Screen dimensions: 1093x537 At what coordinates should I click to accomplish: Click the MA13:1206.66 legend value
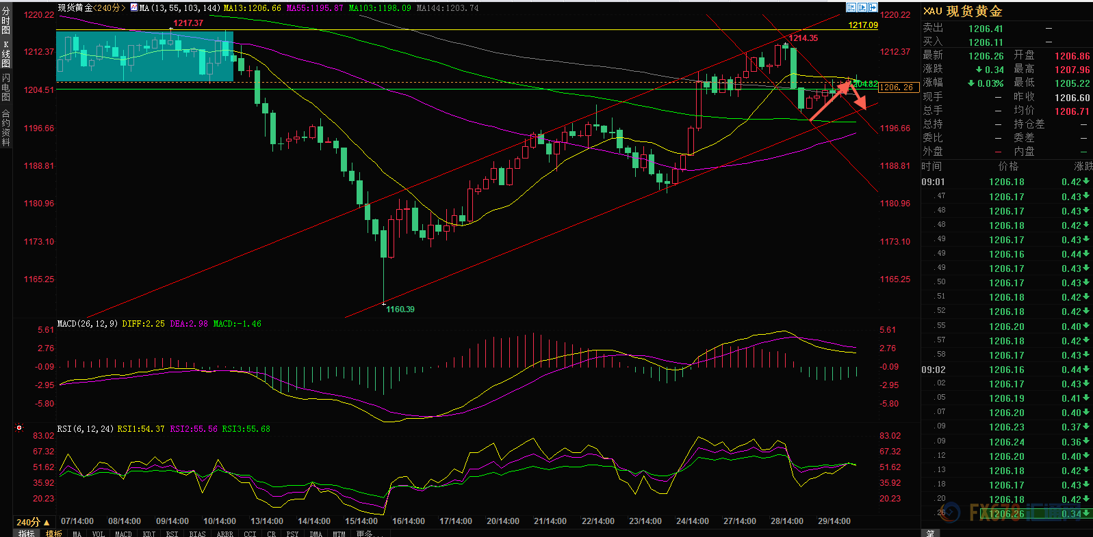[x=252, y=8]
